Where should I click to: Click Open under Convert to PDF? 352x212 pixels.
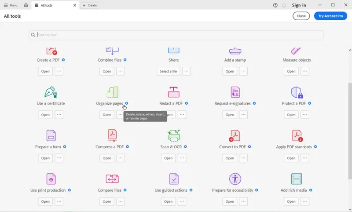click(230, 158)
